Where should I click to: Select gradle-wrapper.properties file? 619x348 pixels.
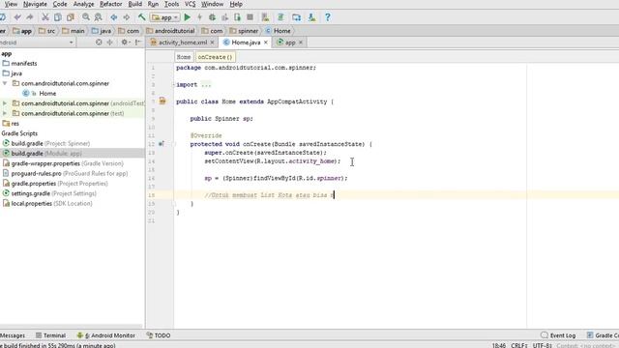[67, 163]
